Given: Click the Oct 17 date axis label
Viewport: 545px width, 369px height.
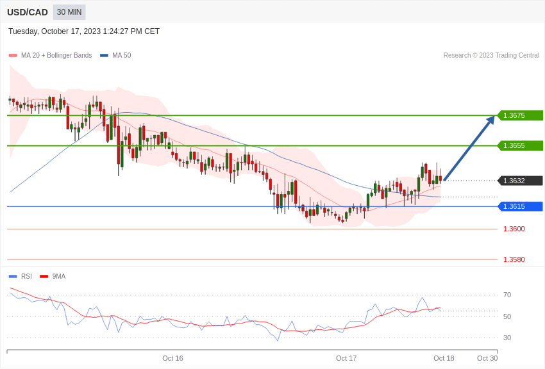Looking at the screenshot, I should click(x=346, y=358).
